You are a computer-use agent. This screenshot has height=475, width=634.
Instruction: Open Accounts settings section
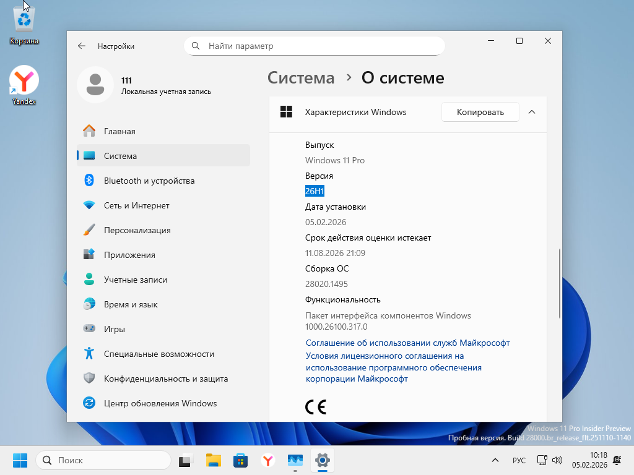[135, 280]
